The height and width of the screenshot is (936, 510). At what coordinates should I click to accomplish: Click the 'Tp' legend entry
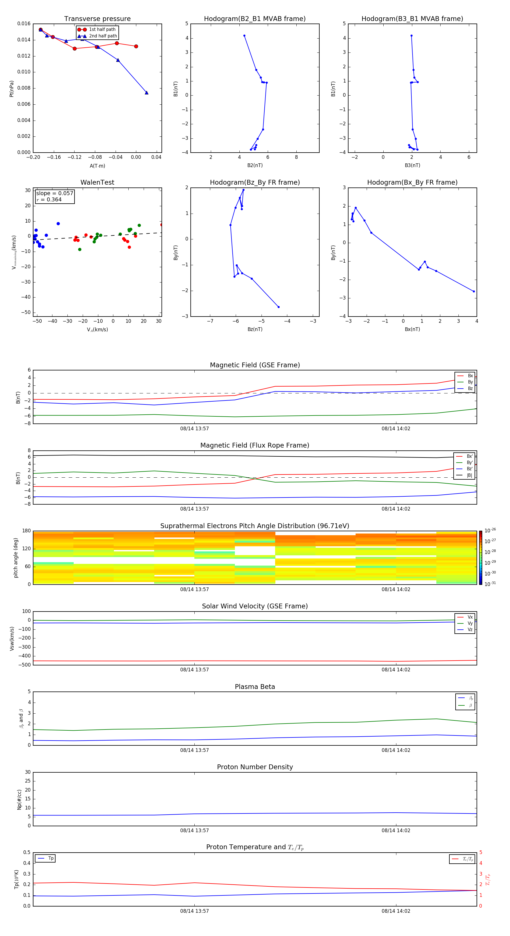[45, 859]
